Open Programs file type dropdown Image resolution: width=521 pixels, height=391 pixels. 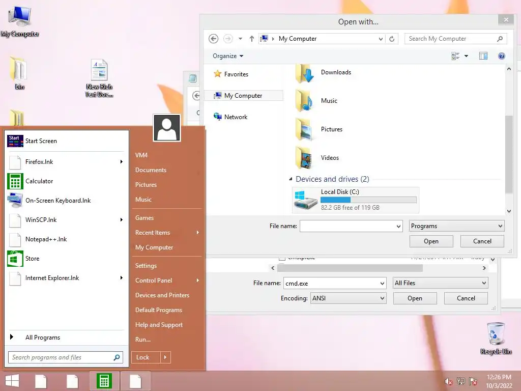coord(456,226)
